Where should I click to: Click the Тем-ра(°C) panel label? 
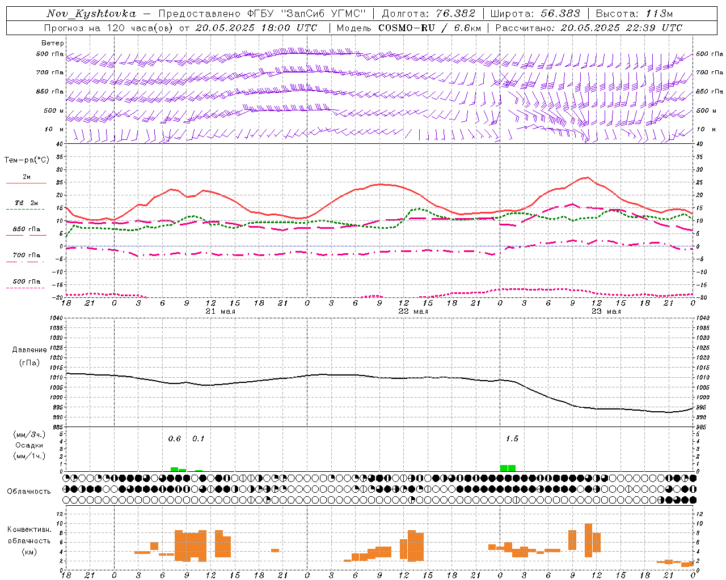[x=27, y=160]
